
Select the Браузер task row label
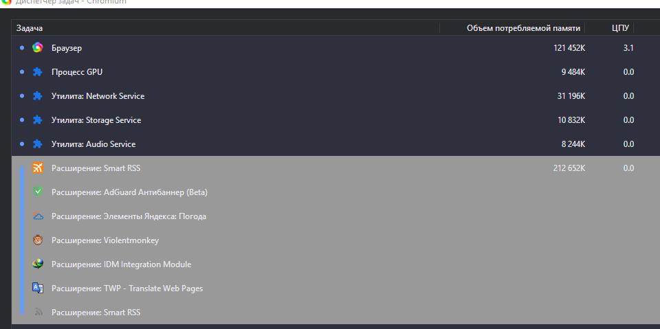[x=67, y=48]
